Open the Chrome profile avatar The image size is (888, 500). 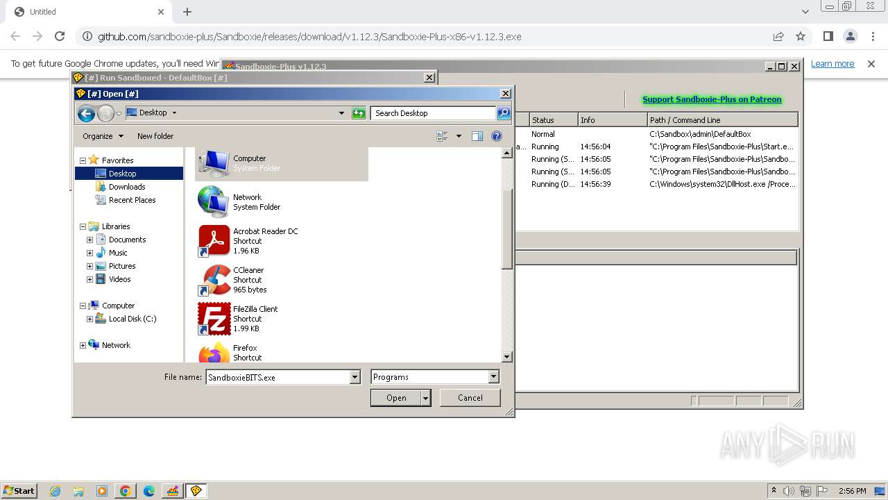851,36
